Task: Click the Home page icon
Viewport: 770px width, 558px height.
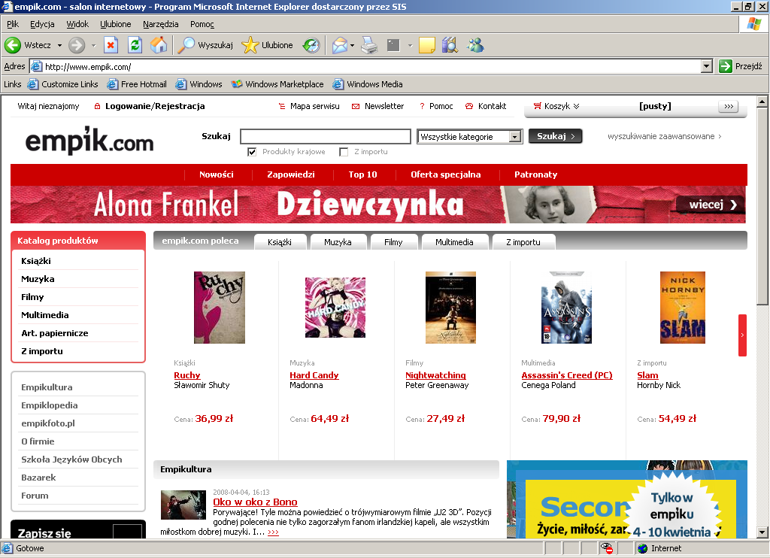Action: [158, 45]
